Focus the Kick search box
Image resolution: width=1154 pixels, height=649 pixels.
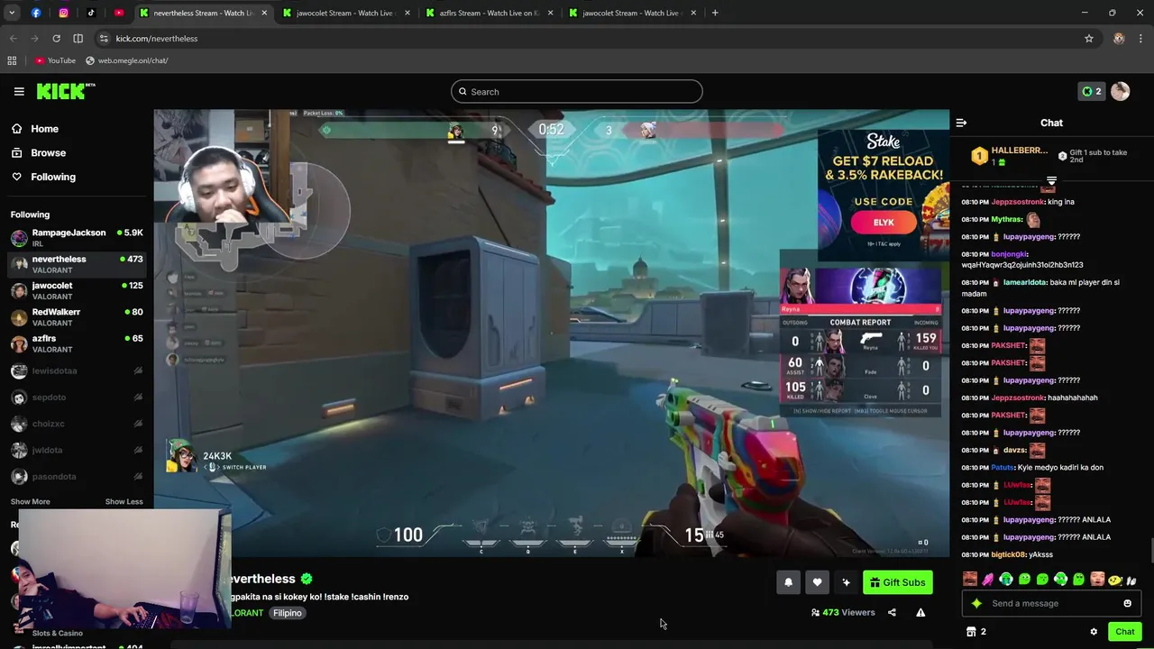(x=576, y=91)
